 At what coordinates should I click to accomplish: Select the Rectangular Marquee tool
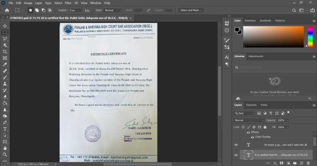(x=5, y=32)
